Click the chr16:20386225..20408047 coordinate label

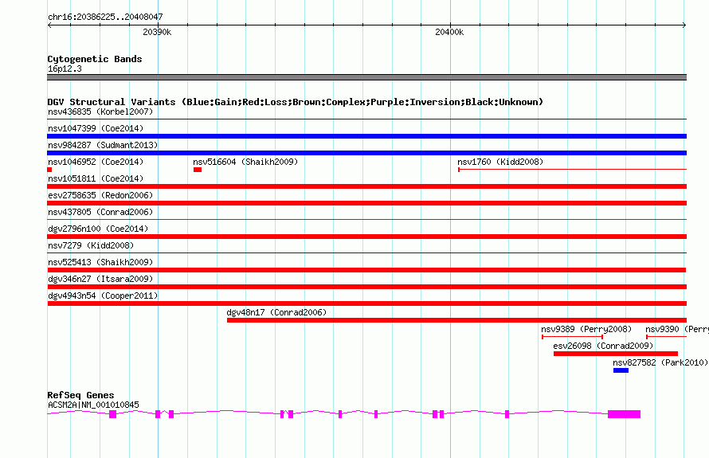[105, 17]
